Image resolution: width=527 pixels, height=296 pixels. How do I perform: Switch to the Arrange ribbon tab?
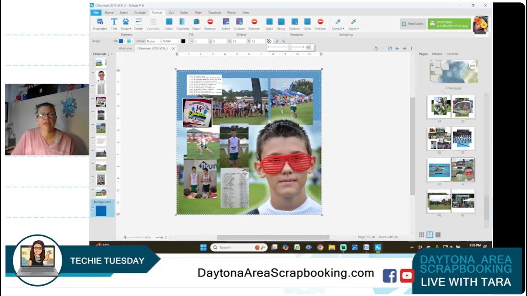point(140,13)
